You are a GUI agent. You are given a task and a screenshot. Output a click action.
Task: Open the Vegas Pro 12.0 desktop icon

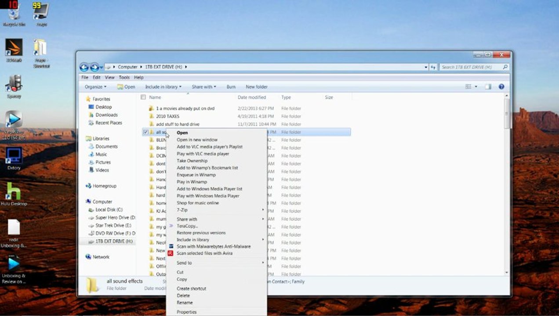point(14,126)
